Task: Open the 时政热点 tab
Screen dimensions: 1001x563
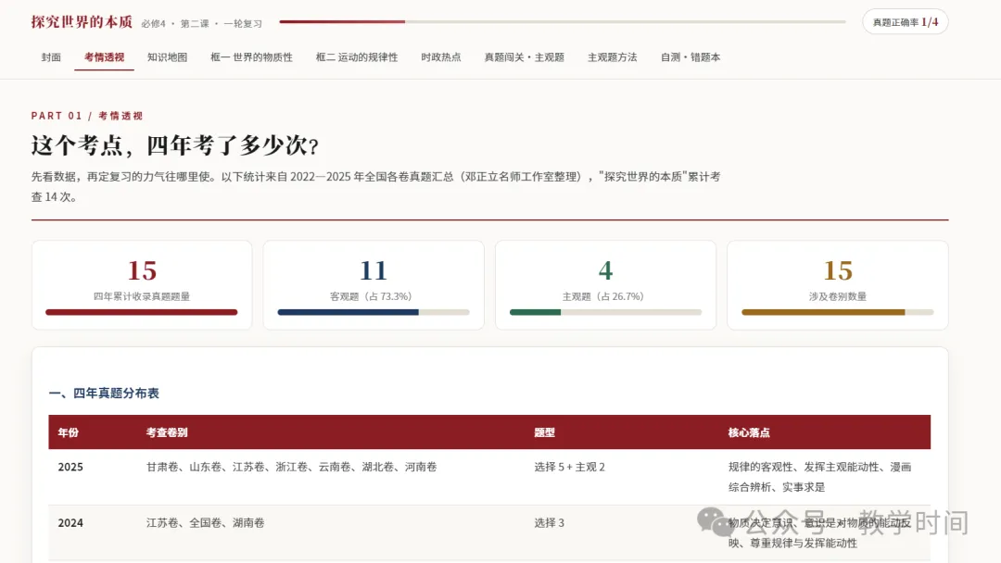Action: coord(441,57)
